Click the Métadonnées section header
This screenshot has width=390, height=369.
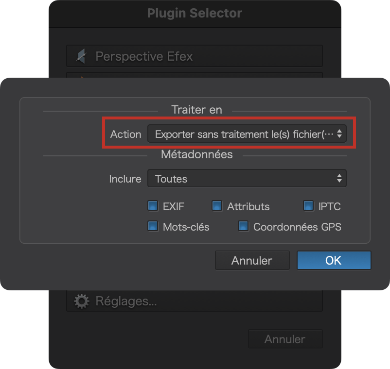click(x=197, y=154)
